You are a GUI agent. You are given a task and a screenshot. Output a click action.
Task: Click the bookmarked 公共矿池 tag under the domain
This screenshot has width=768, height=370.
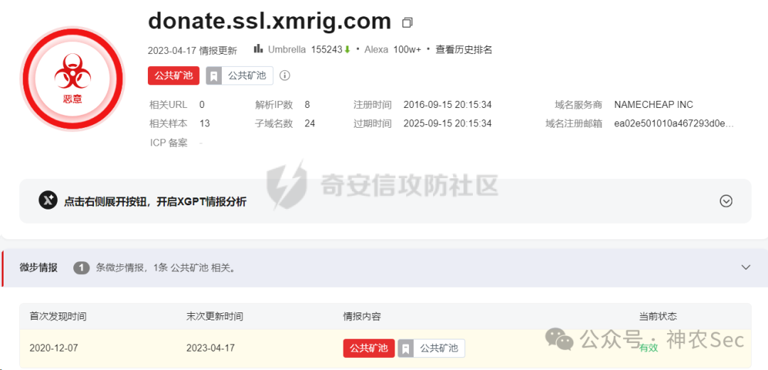point(240,76)
